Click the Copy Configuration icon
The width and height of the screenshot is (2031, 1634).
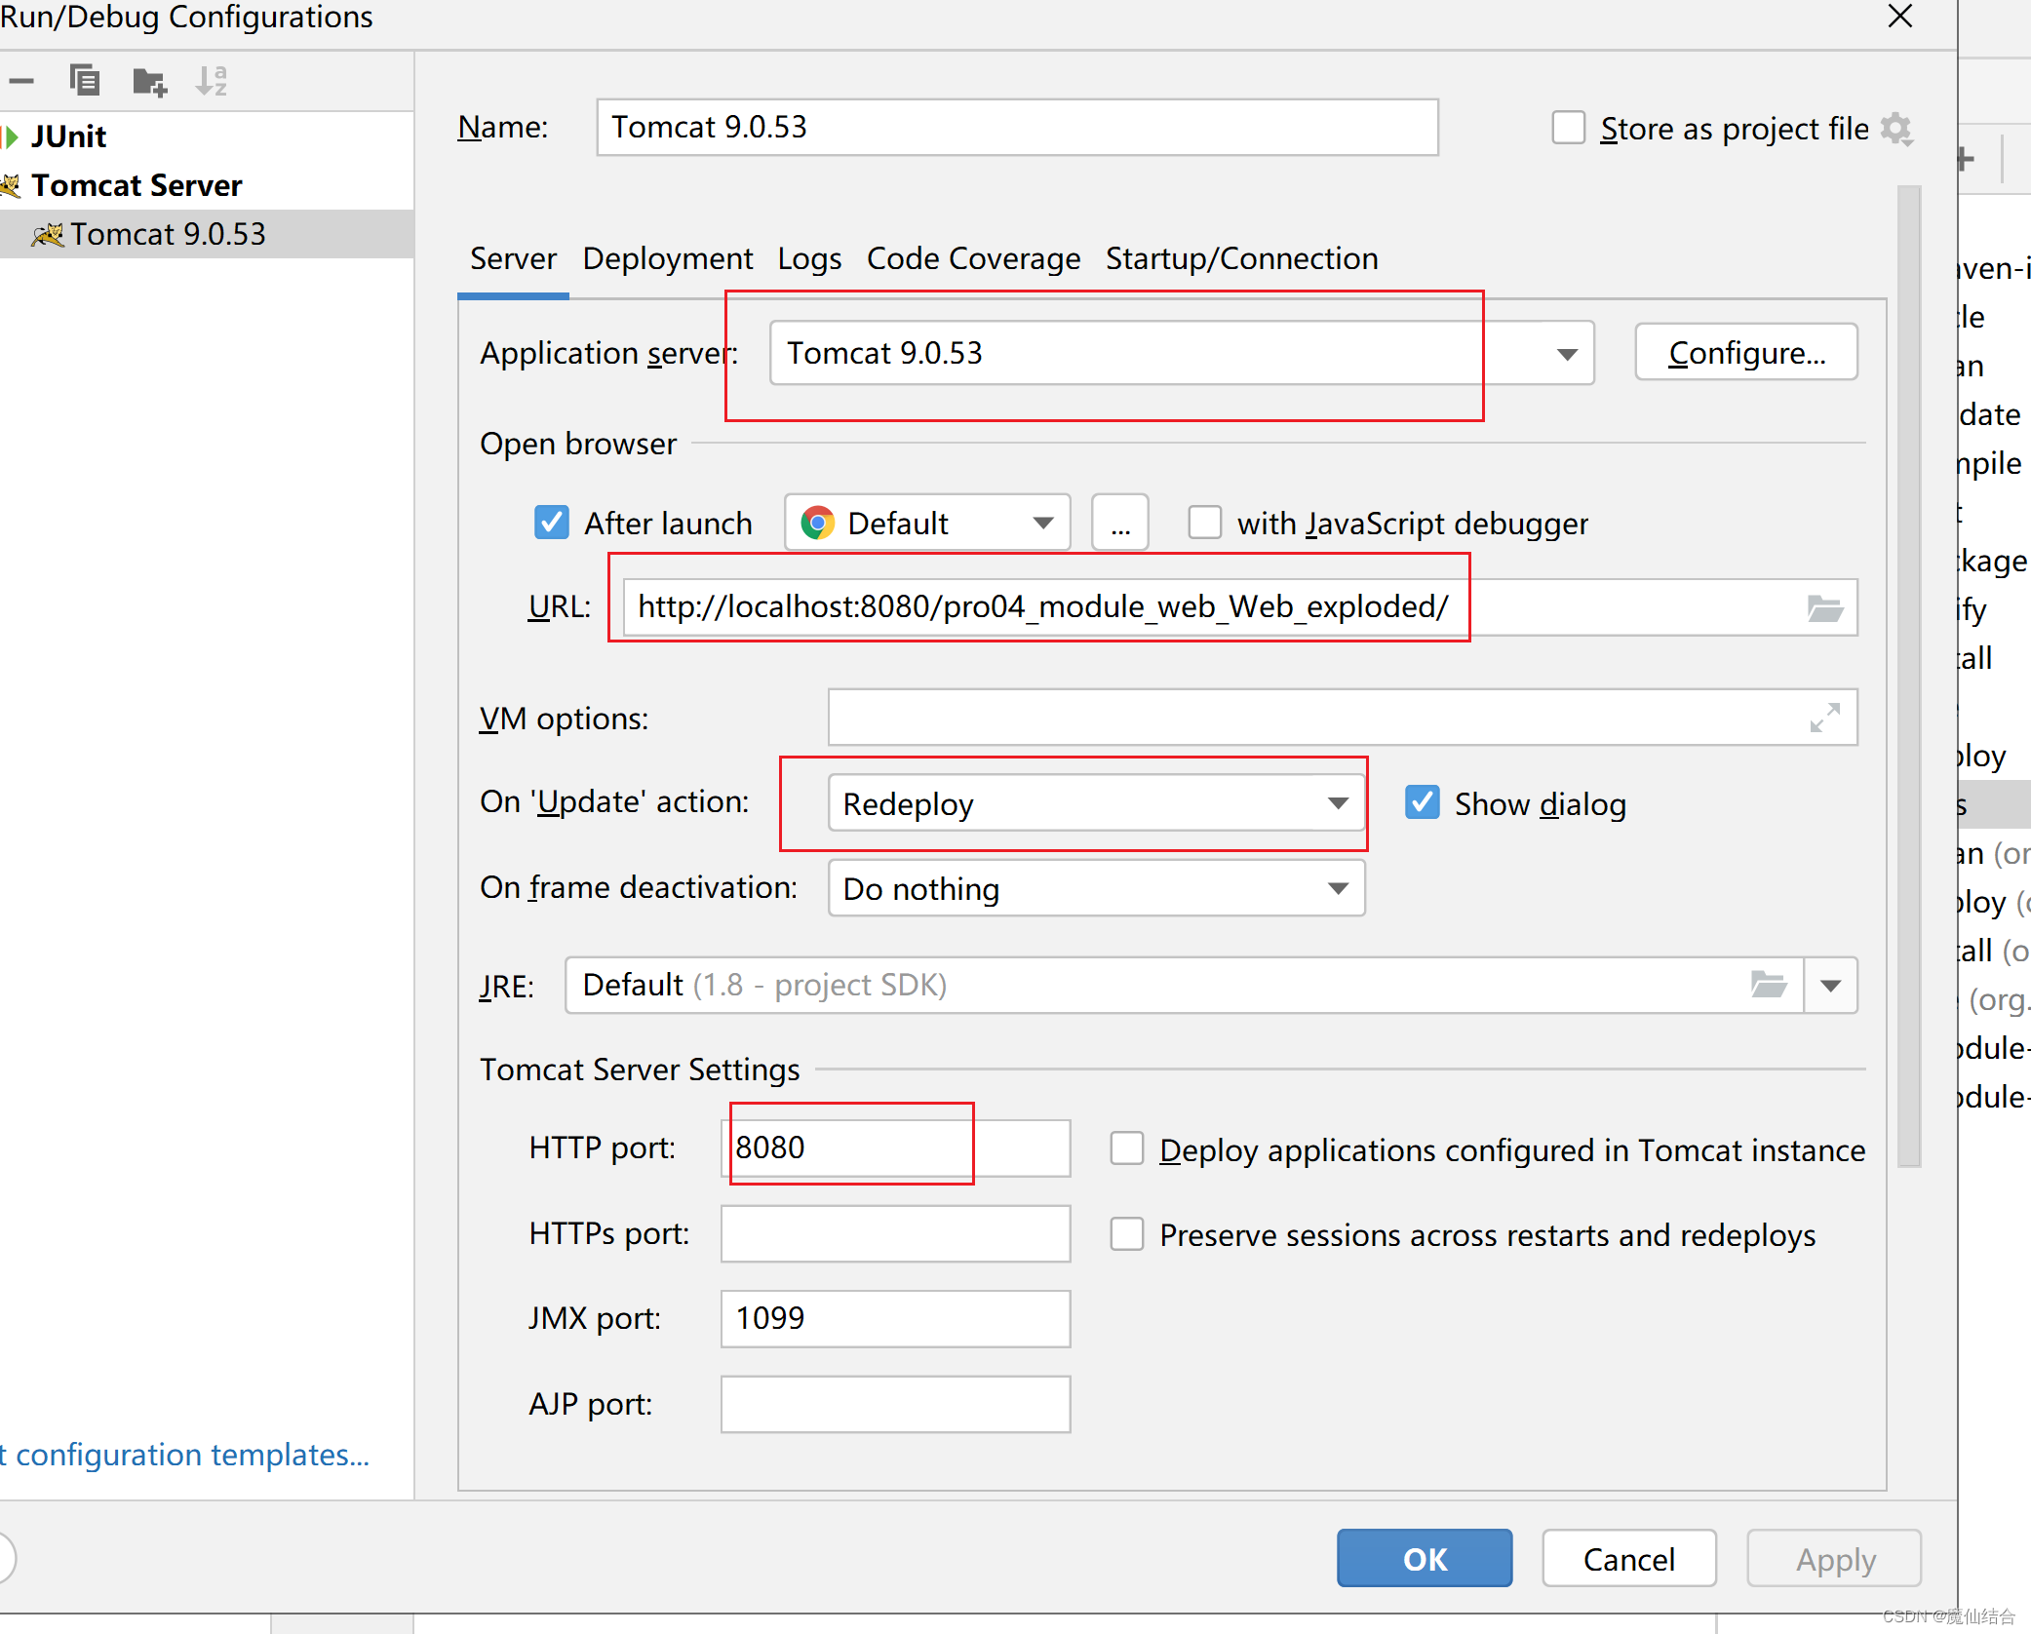tap(85, 81)
